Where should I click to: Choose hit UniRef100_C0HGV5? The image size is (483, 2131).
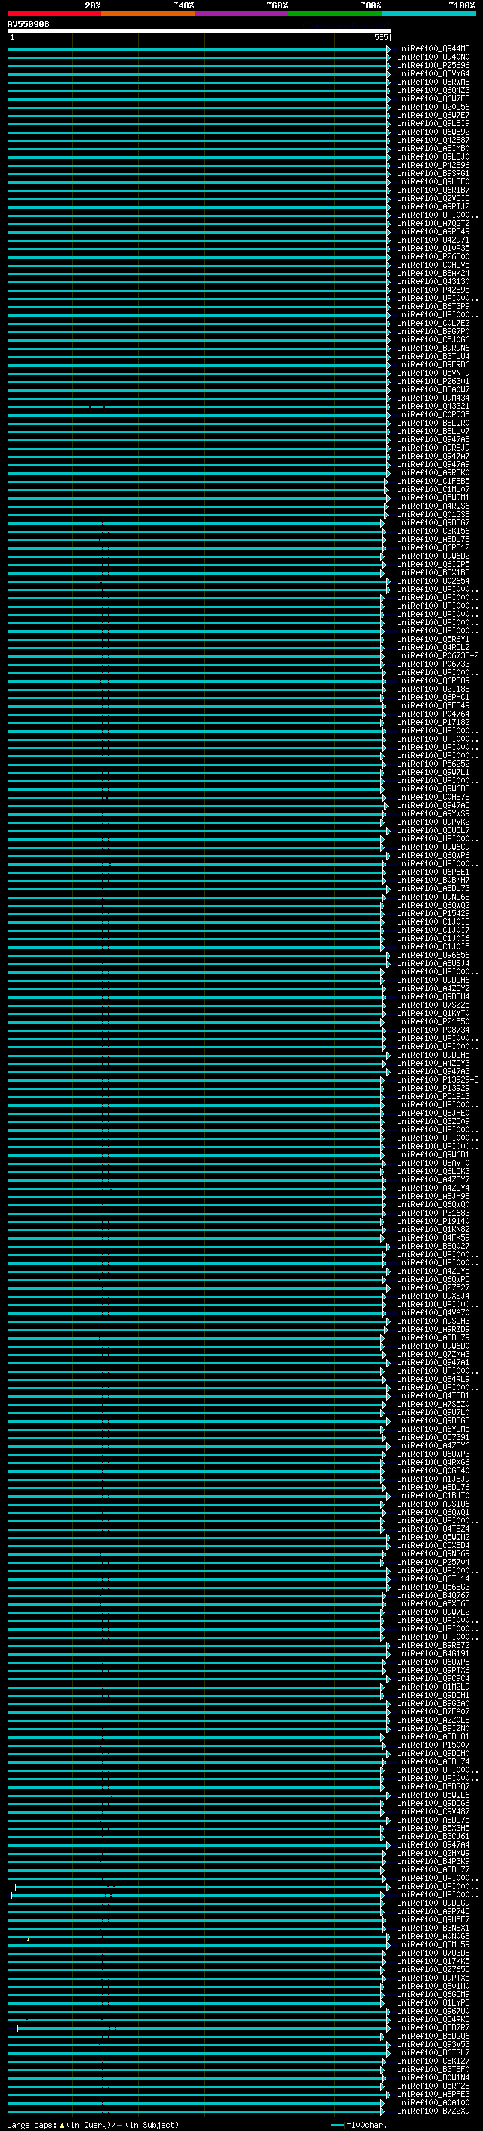pyautogui.click(x=433, y=265)
